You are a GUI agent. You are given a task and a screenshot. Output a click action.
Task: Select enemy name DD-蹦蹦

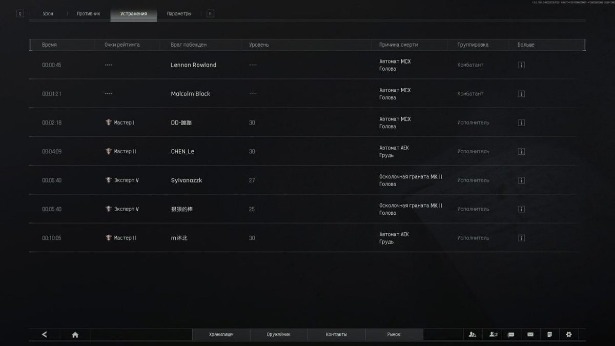[x=181, y=123]
